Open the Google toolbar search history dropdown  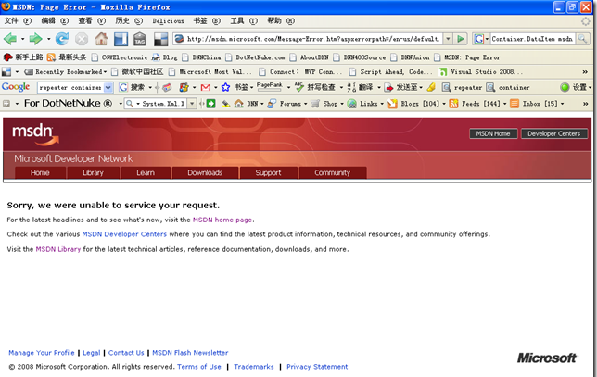click(x=108, y=87)
